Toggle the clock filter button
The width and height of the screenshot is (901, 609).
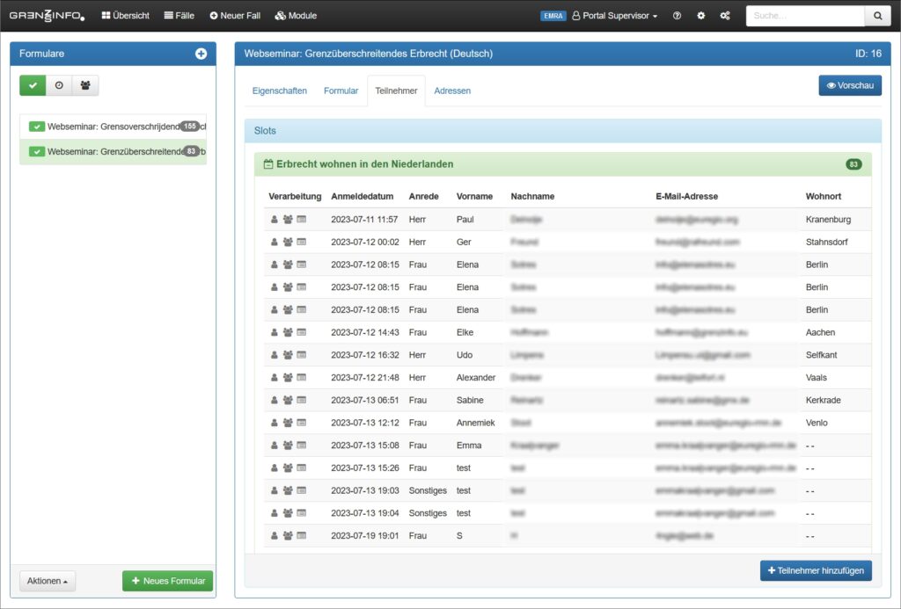(x=59, y=85)
